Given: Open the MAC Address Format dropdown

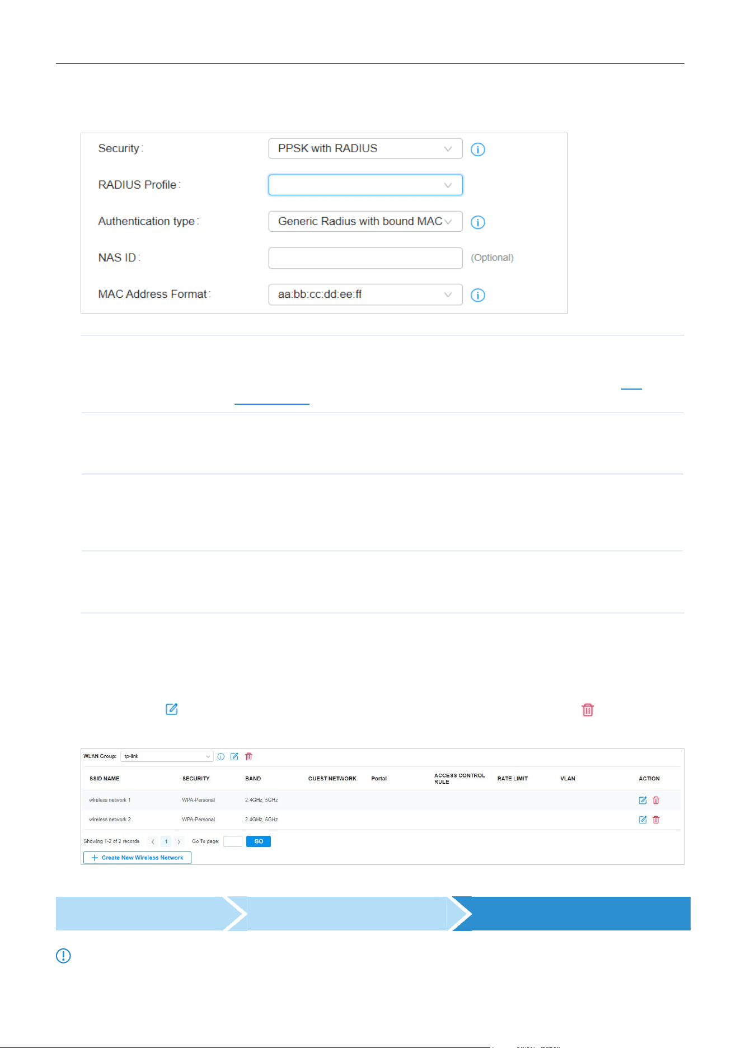Looking at the screenshot, I should pos(365,294).
